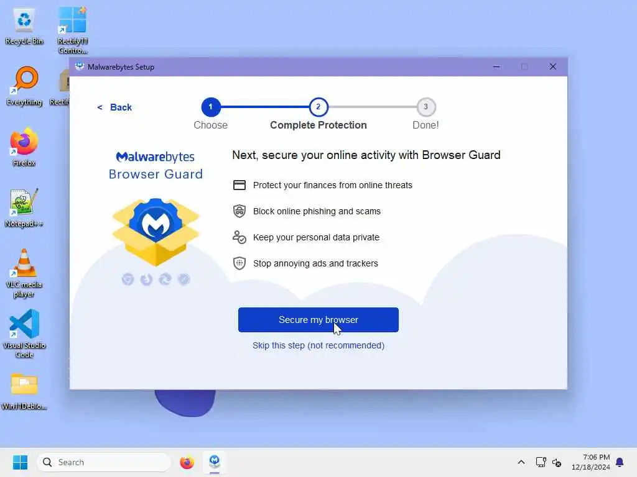
Task: Close the Malwarebytes Setup window
Action: 552,67
